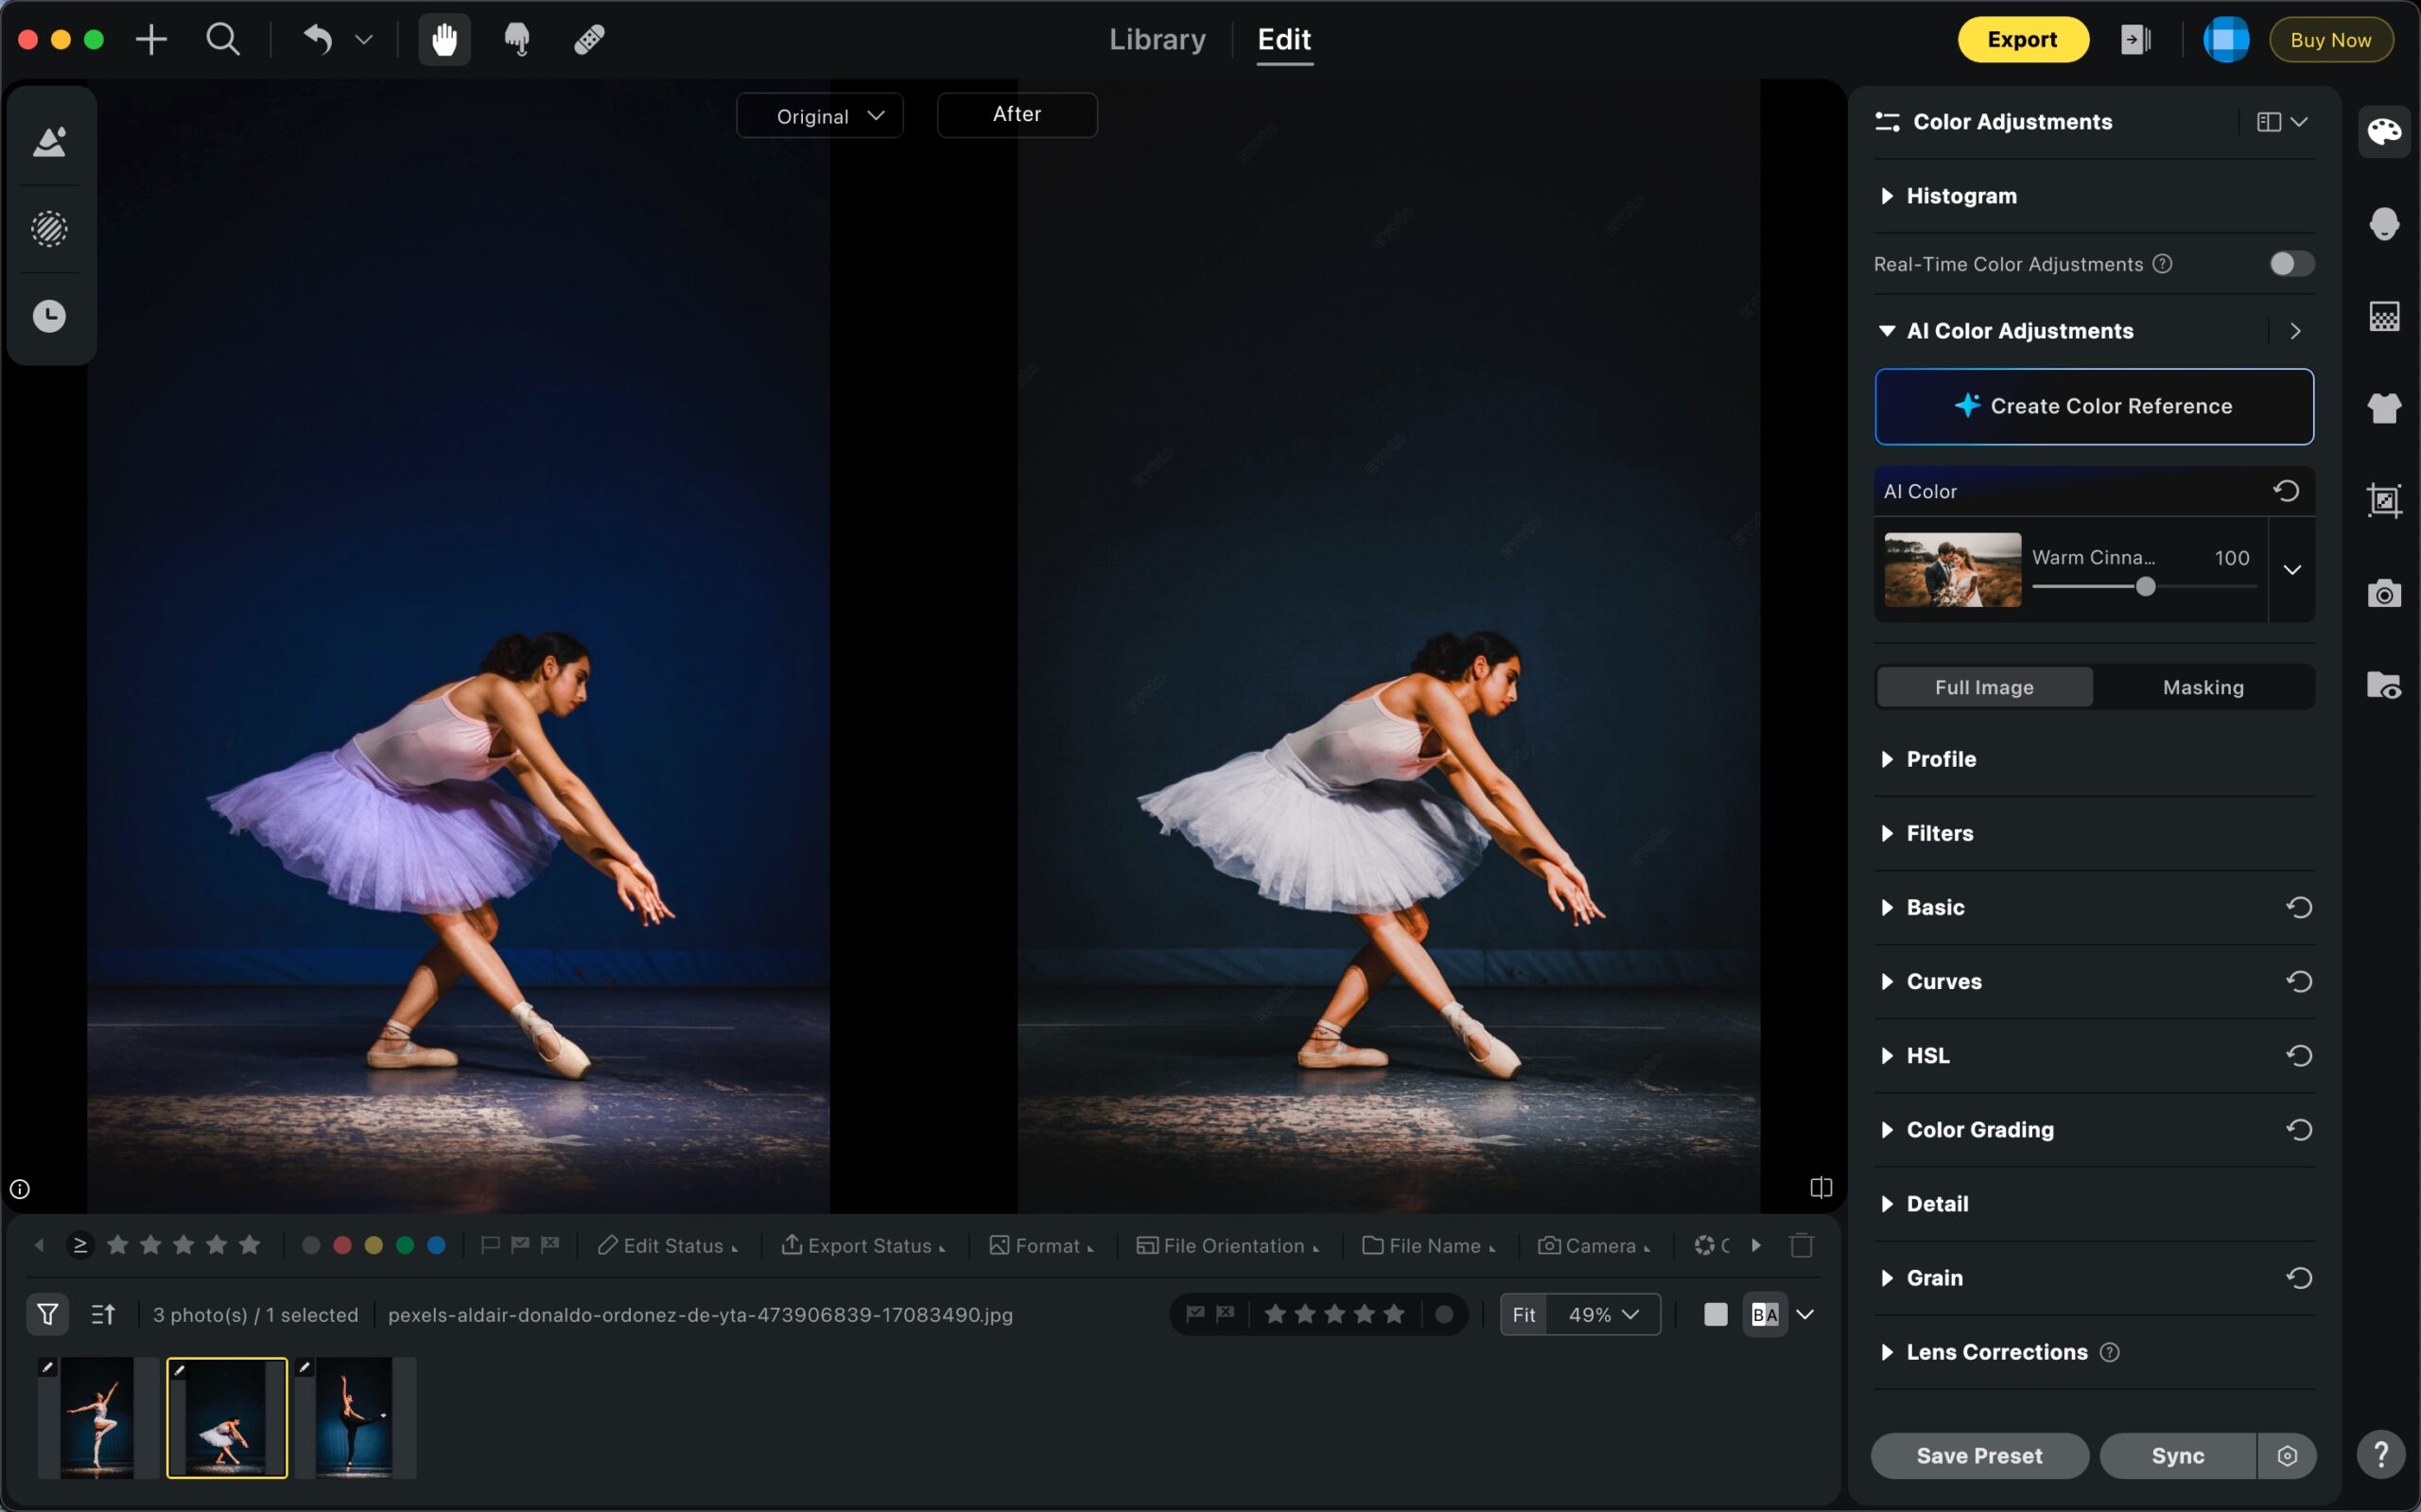This screenshot has width=2421, height=1512.
Task: Click the filter funnel icon
Action: click(x=47, y=1314)
